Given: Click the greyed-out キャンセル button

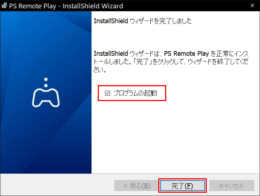Looking at the screenshot, I should pyautogui.click(x=231, y=185).
